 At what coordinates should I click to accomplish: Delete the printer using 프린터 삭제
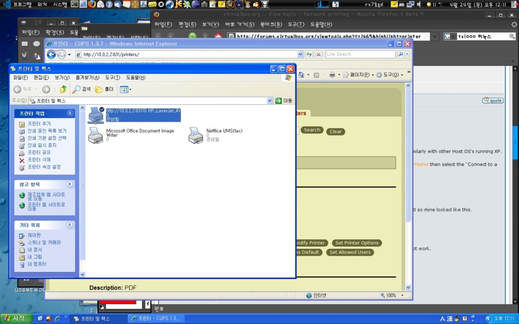[x=39, y=159]
